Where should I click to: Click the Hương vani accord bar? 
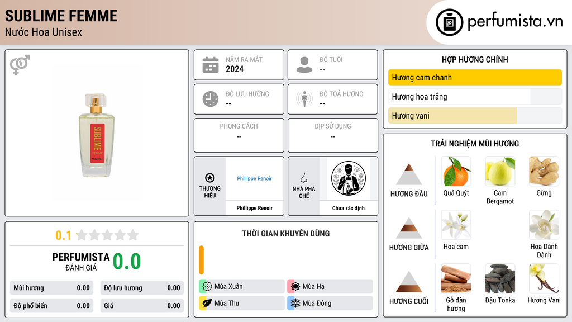point(475,115)
